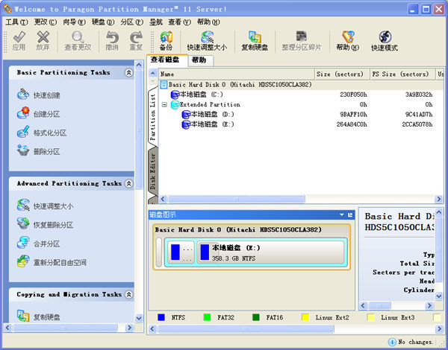Click the 创建分区 task link
Image resolution: width=448 pixels, height=350 pixels.
(46, 114)
